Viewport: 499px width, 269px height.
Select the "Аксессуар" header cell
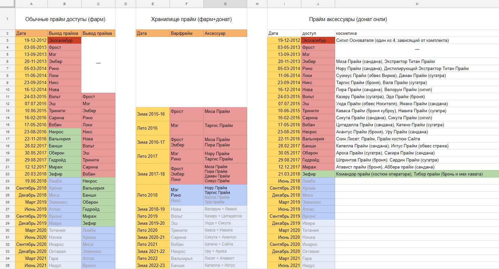(225, 33)
